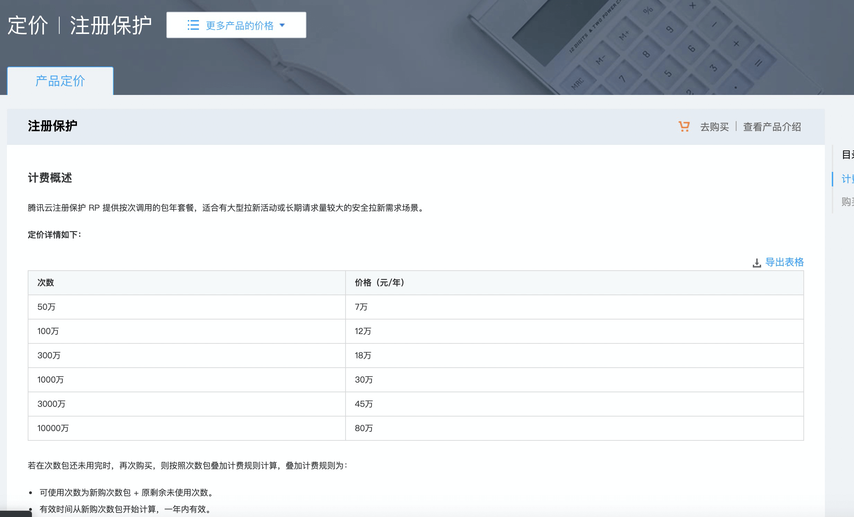
Task: Click the 去购买 link
Action: (714, 127)
